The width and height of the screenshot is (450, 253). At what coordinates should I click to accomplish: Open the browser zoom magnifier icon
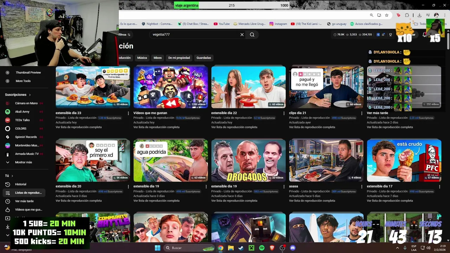pyautogui.click(x=372, y=15)
